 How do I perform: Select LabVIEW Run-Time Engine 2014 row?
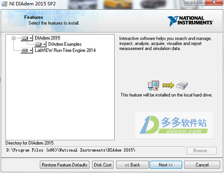(x=65, y=50)
